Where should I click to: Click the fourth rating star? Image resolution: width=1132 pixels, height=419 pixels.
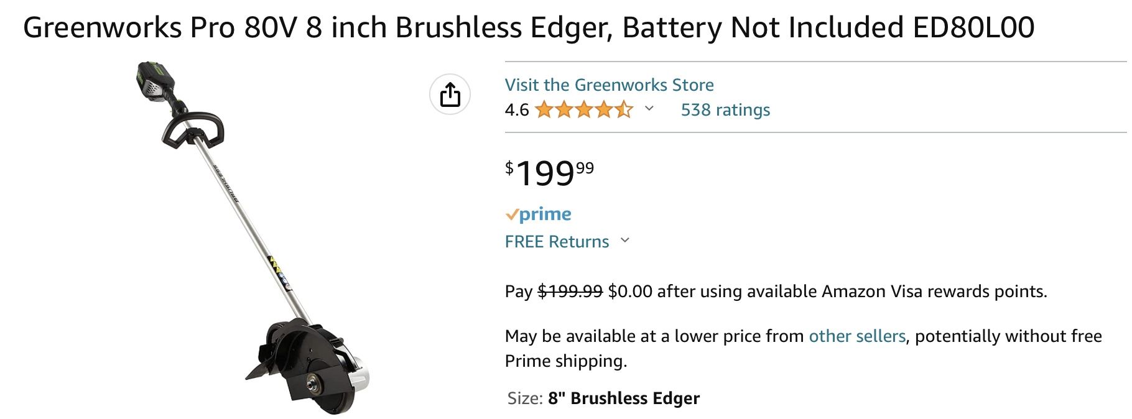pos(604,109)
